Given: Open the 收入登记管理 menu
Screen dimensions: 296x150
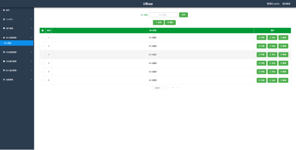Looking at the screenshot, I should point(17,70).
